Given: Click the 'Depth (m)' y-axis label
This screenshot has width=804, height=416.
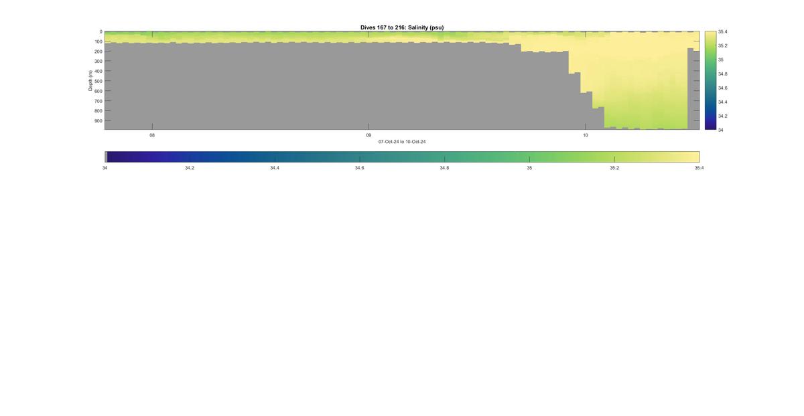Looking at the screenshot, I should coord(90,80).
